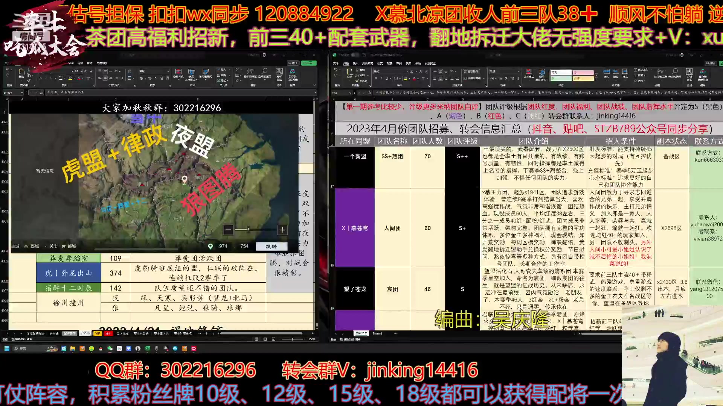Click the Paste icon in left Excel window
This screenshot has height=406, width=723.
tap(21, 71)
